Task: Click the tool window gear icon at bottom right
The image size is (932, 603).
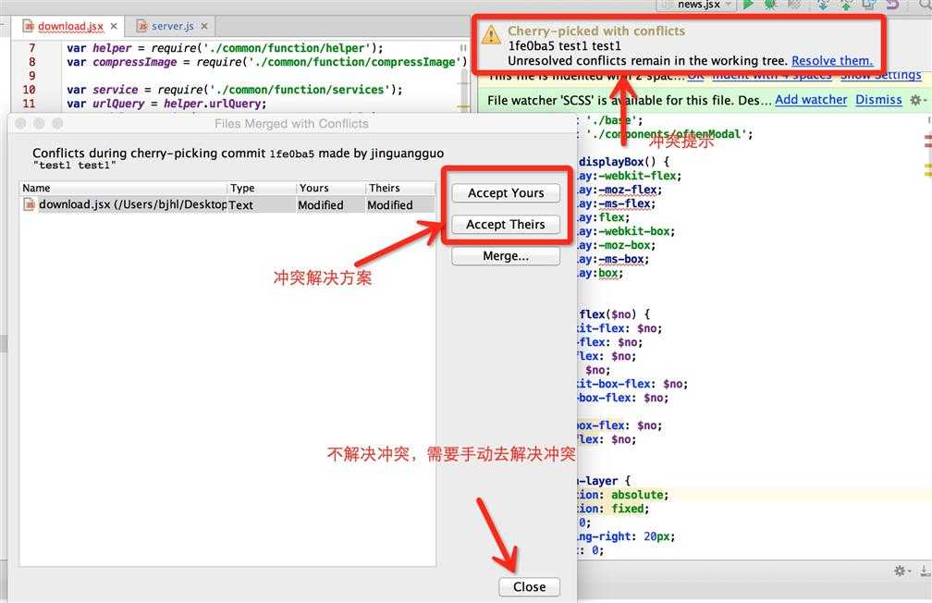Action: point(901,571)
